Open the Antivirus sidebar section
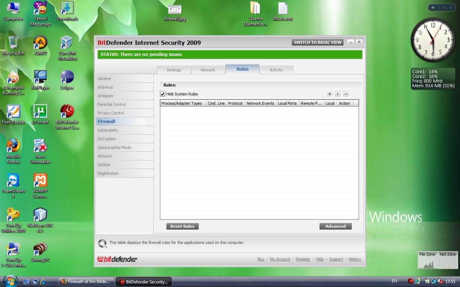This screenshot has width=460, height=287. [124, 87]
